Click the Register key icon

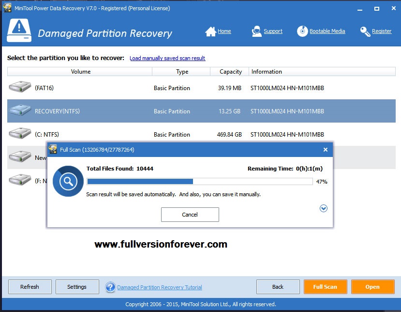tap(365, 31)
